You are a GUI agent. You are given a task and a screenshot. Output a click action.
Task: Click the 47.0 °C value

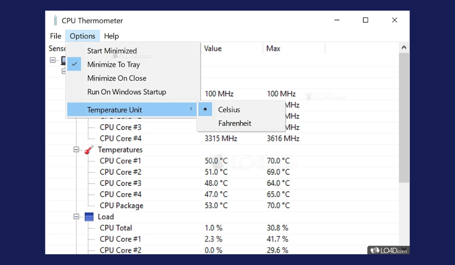click(216, 195)
